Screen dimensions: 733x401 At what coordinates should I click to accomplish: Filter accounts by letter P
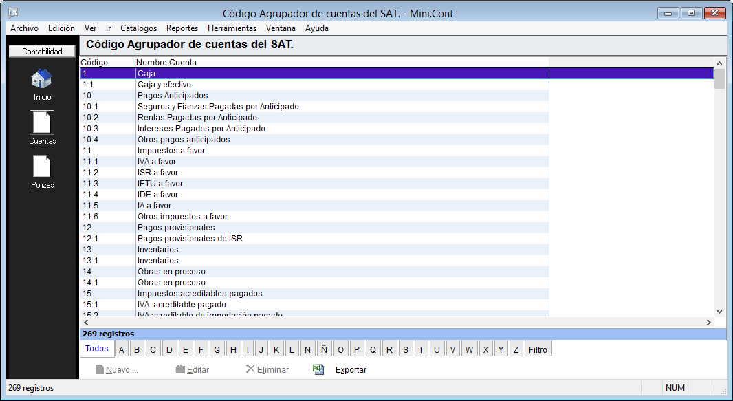coord(357,349)
